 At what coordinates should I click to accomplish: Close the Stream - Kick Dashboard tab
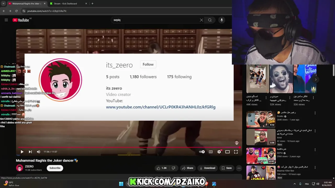[86, 4]
